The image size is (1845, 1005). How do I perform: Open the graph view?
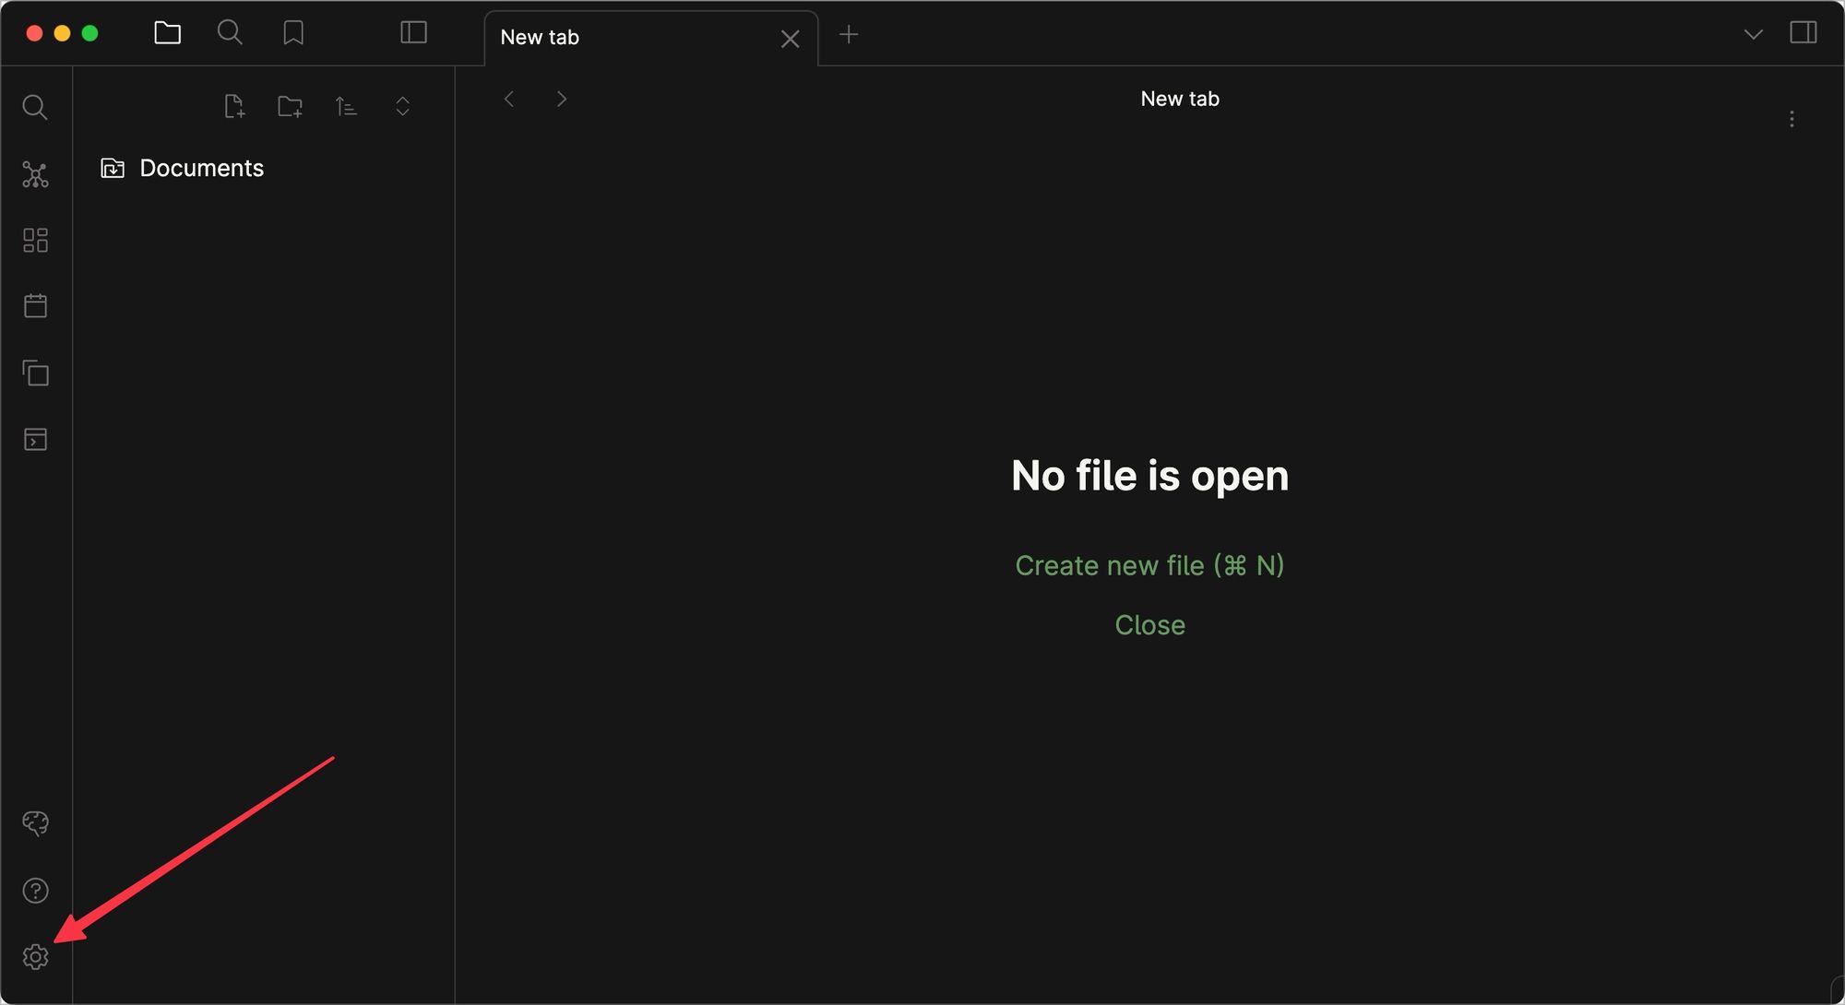point(35,174)
